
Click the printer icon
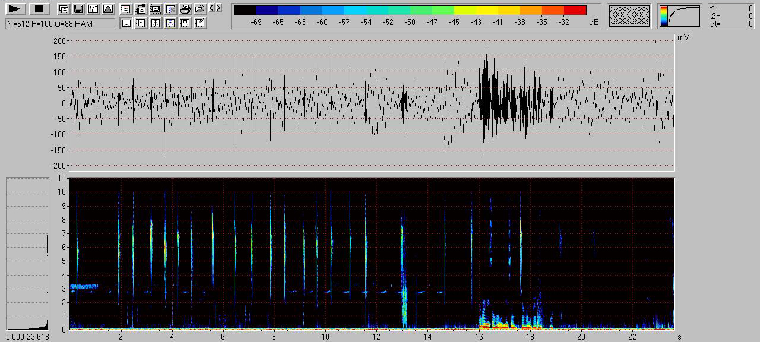tap(185, 9)
